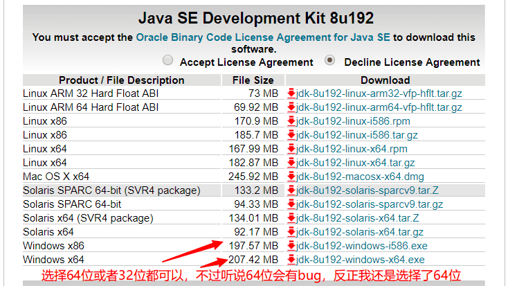Select the Decline License Agreement radio button
This screenshot has width=508, height=286.
[x=330, y=61]
